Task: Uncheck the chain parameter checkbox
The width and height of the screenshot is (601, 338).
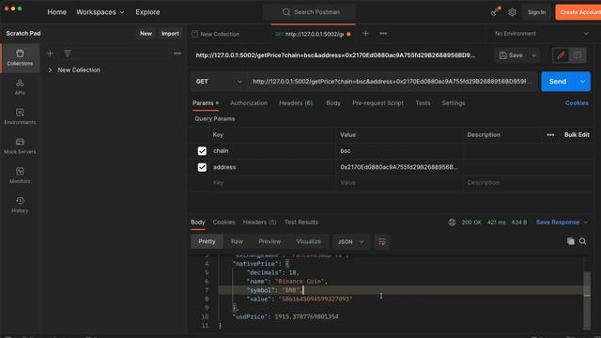Action: (x=202, y=151)
